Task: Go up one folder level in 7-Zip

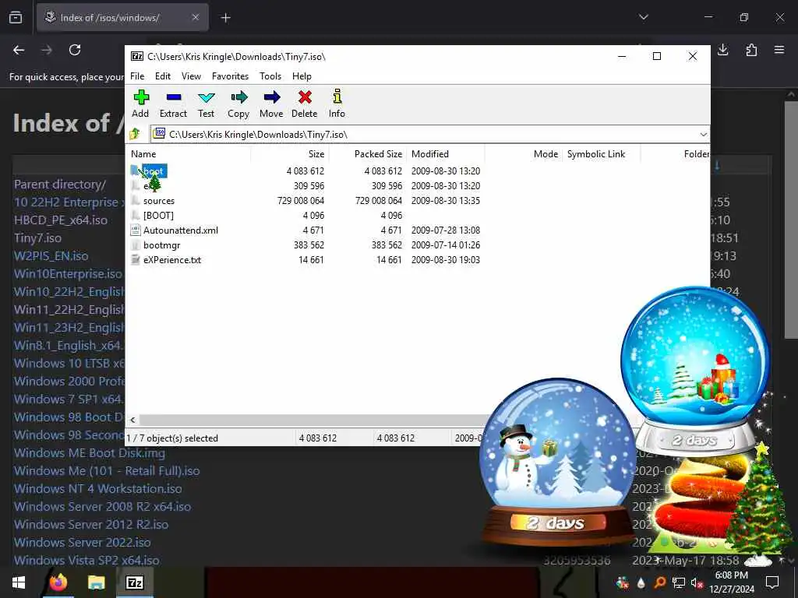Action: point(135,134)
